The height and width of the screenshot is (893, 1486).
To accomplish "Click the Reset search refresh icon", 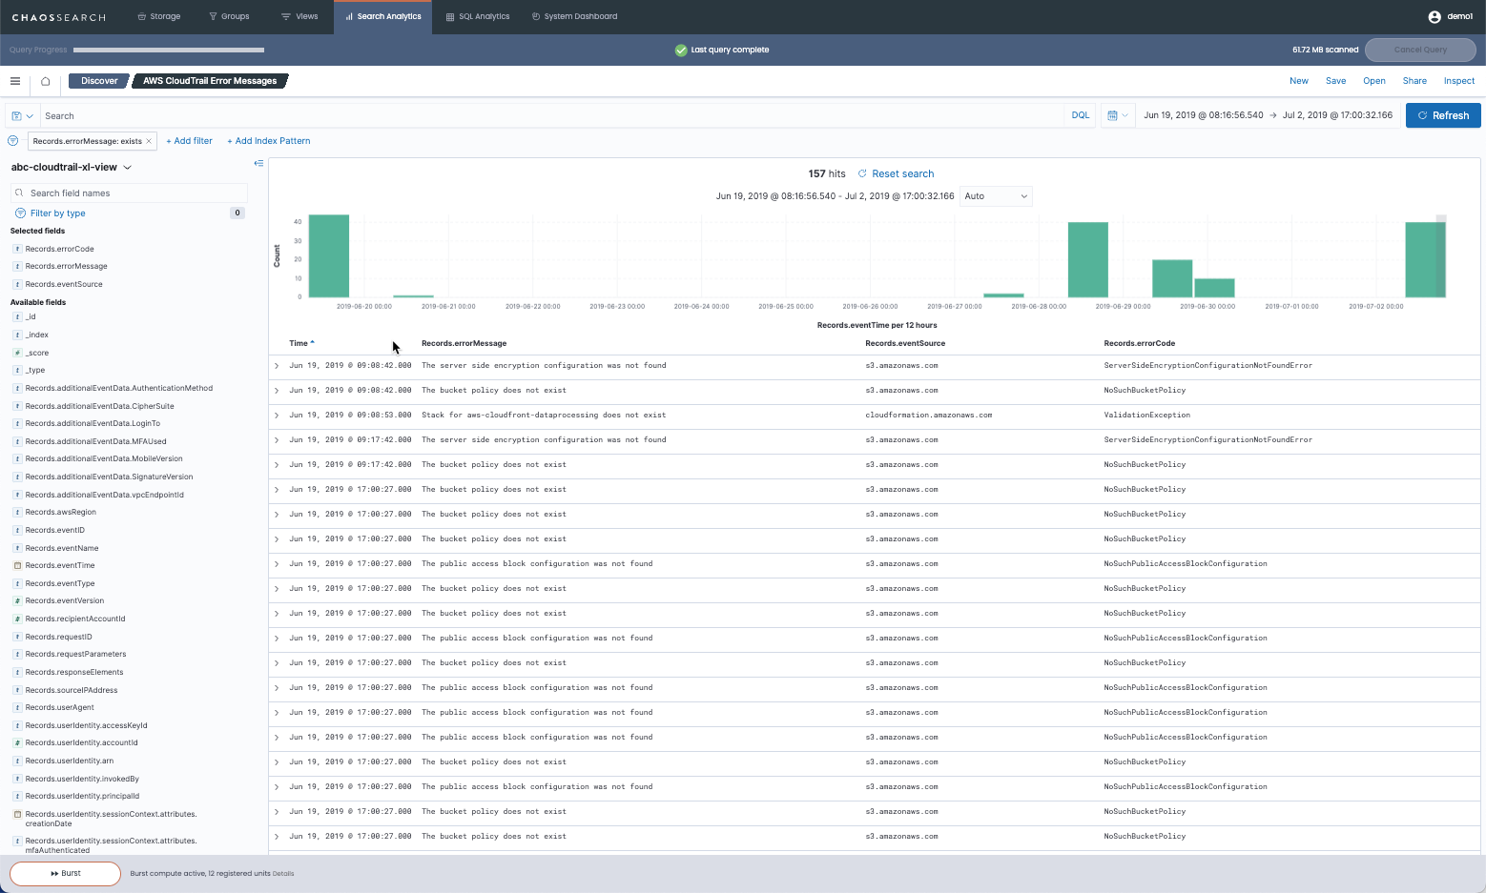I will click(862, 173).
